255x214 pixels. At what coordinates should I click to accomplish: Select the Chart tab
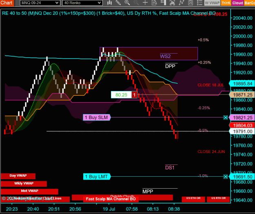[x=7, y=3]
